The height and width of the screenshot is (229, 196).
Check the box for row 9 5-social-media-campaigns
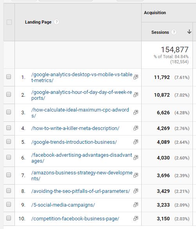tap(9, 204)
